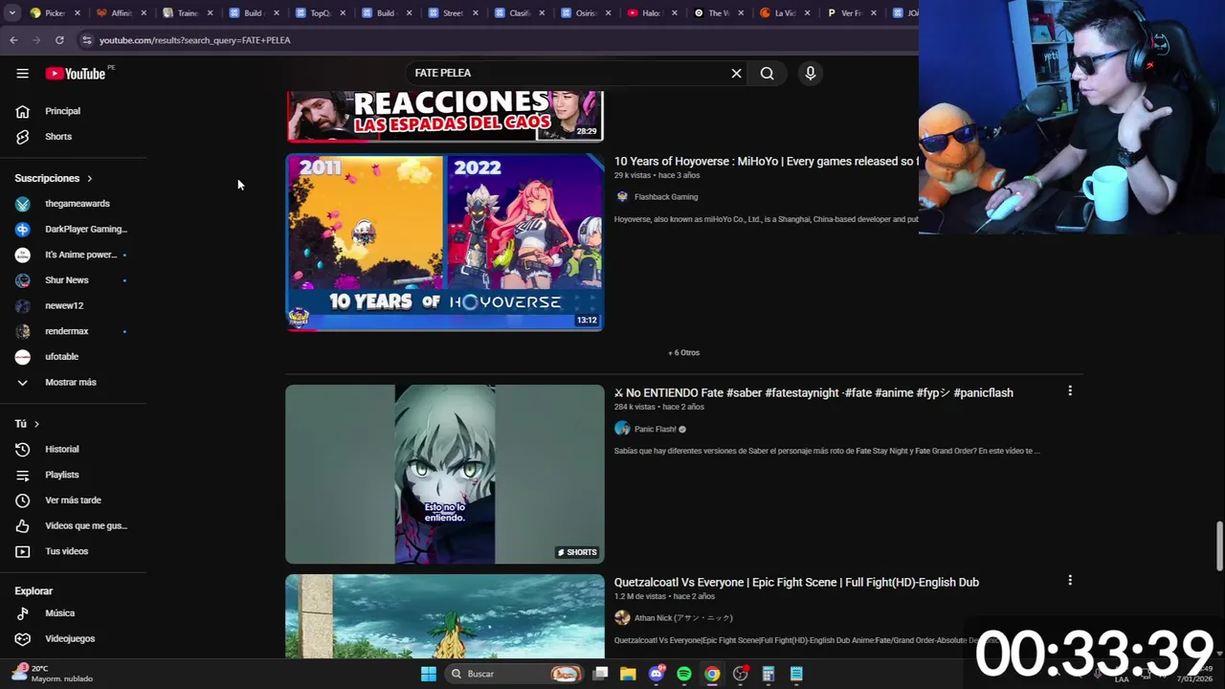Clear the FATE PELEA search text
Viewport: 1225px width, 689px height.
736,74
